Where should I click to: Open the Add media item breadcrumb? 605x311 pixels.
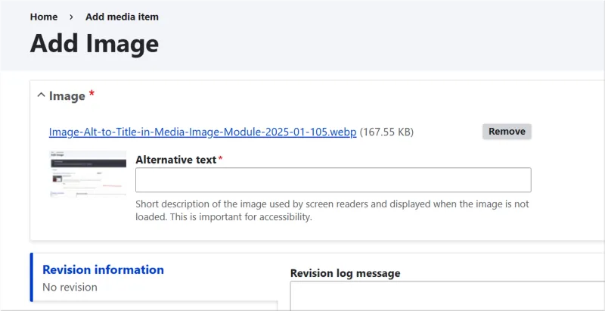coord(122,17)
